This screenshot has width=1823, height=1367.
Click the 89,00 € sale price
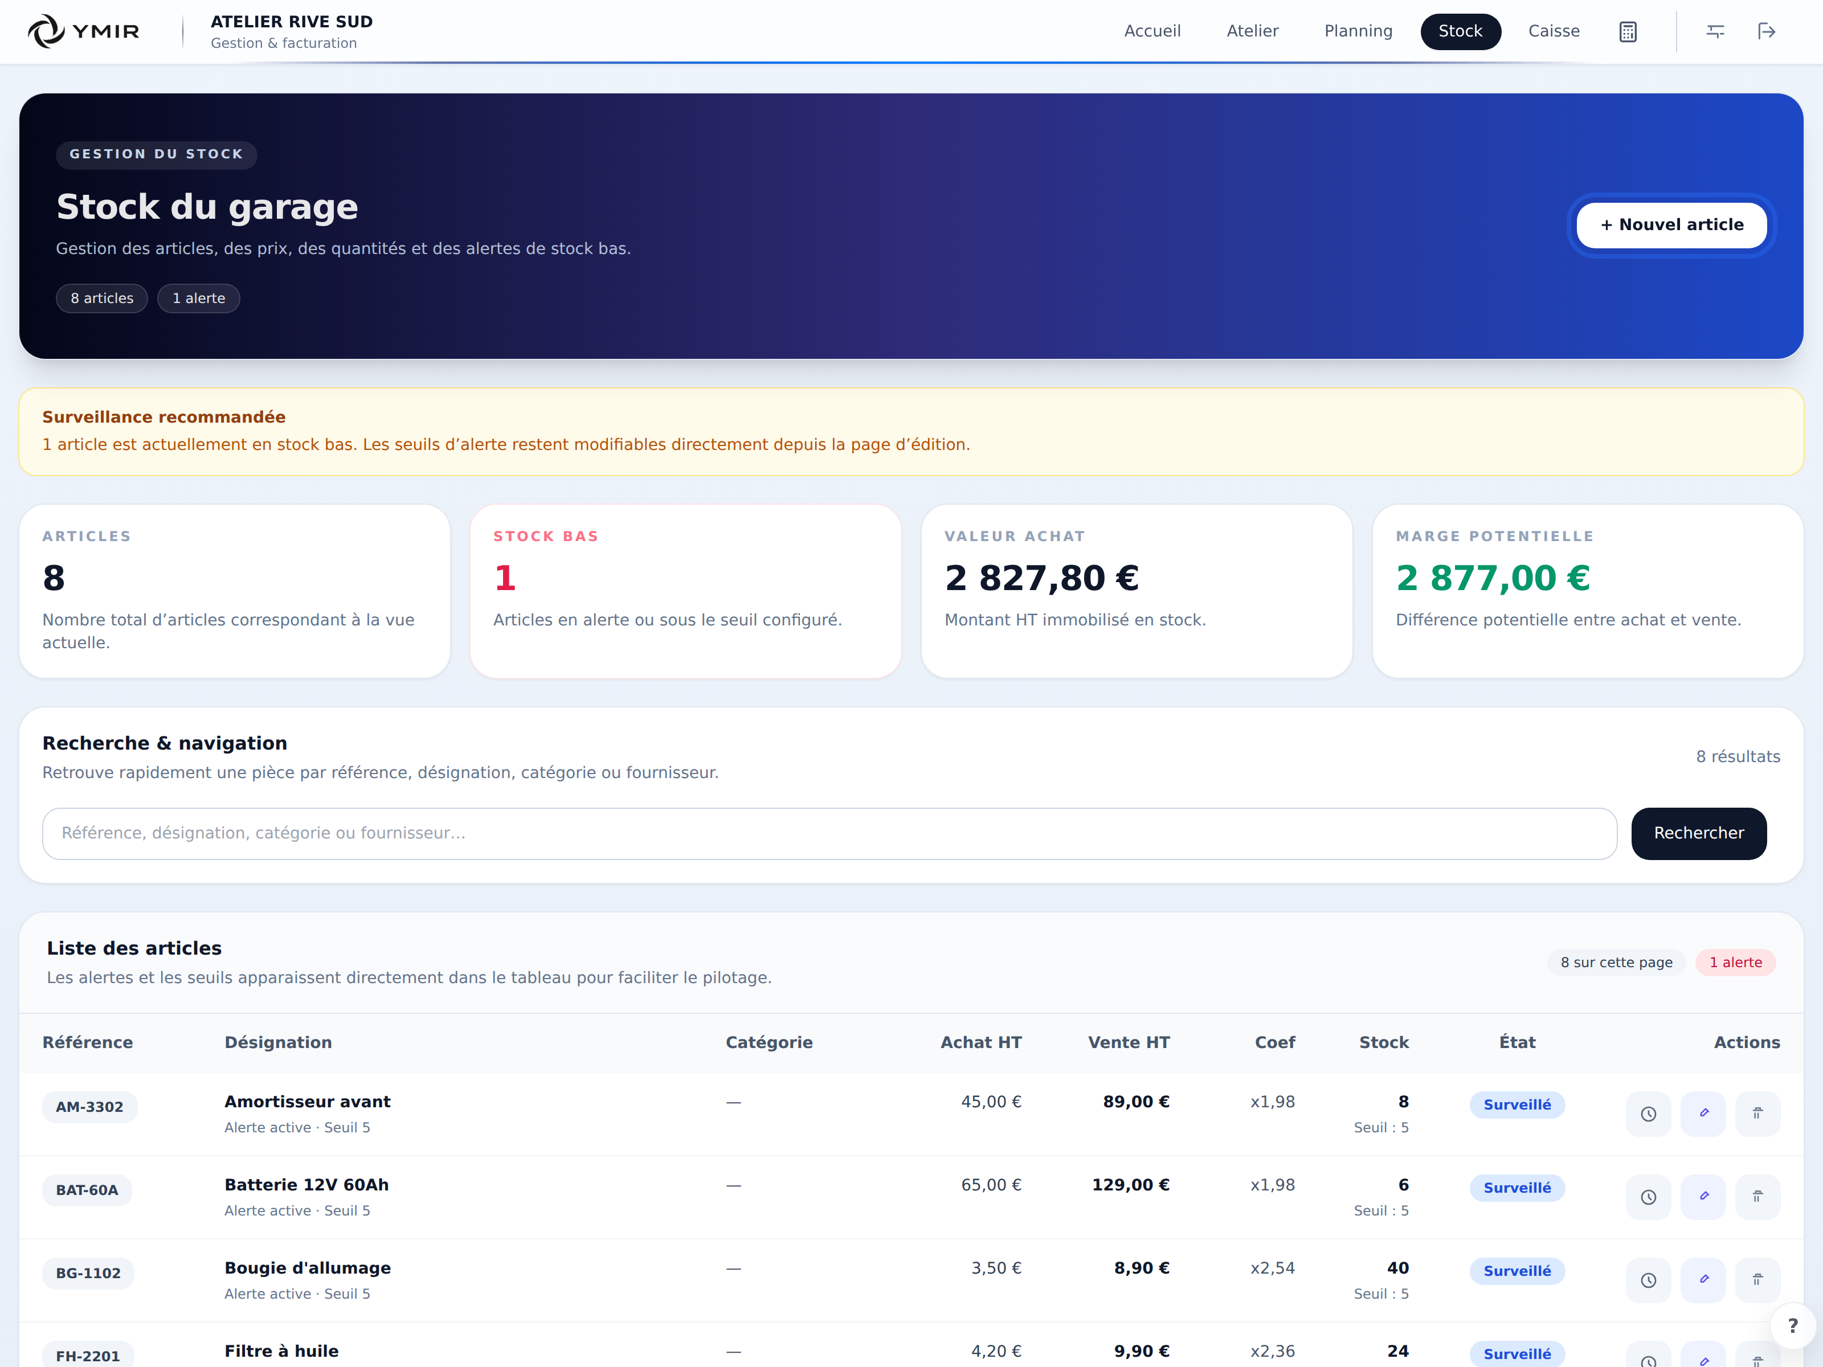pos(1137,1102)
